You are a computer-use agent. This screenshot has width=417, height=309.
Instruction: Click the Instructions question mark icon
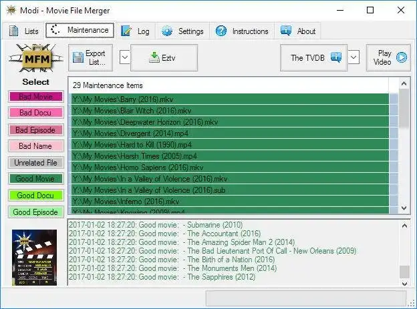(221, 31)
